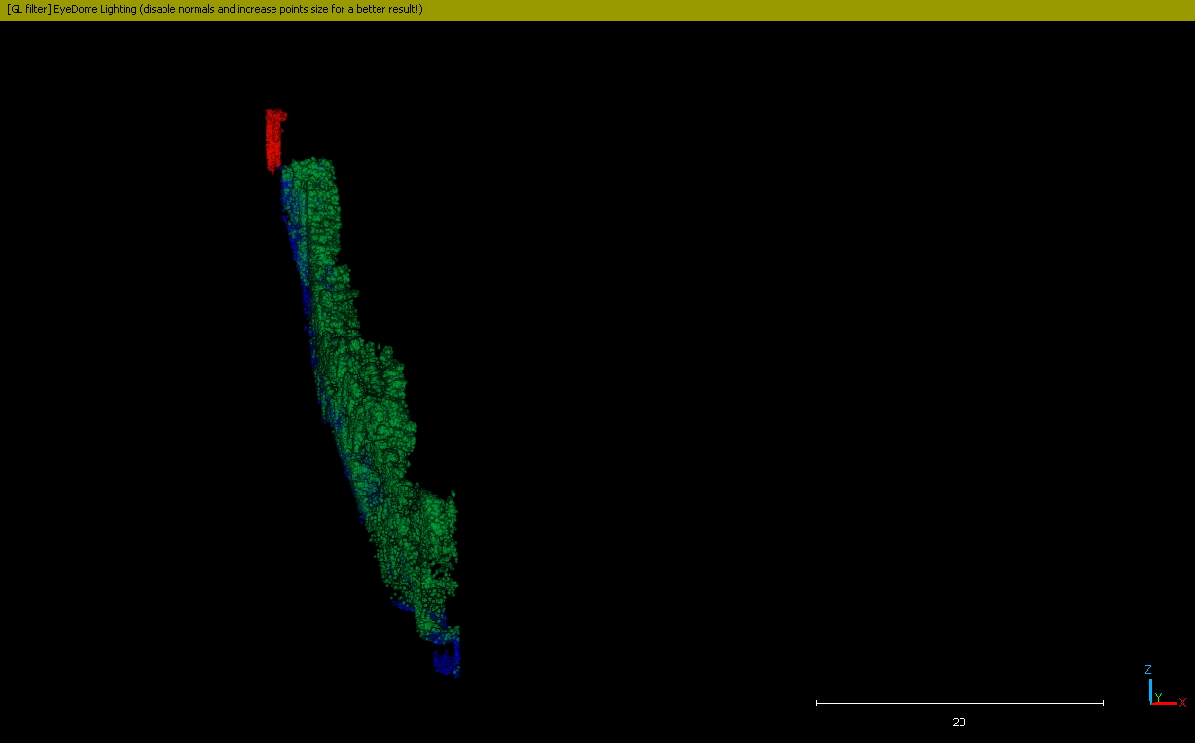Select the blue point cluster at the bottom

[x=447, y=657]
